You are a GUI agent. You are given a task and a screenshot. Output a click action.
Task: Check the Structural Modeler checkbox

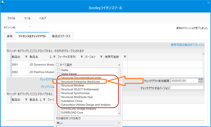[x=59, y=85]
